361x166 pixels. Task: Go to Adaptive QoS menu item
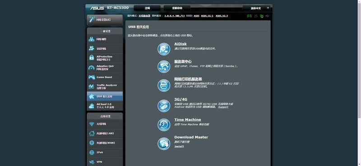click(105, 67)
